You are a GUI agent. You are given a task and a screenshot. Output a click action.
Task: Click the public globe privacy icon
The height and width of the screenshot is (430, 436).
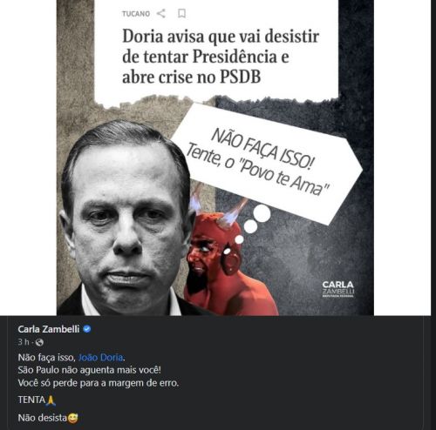(x=39, y=343)
